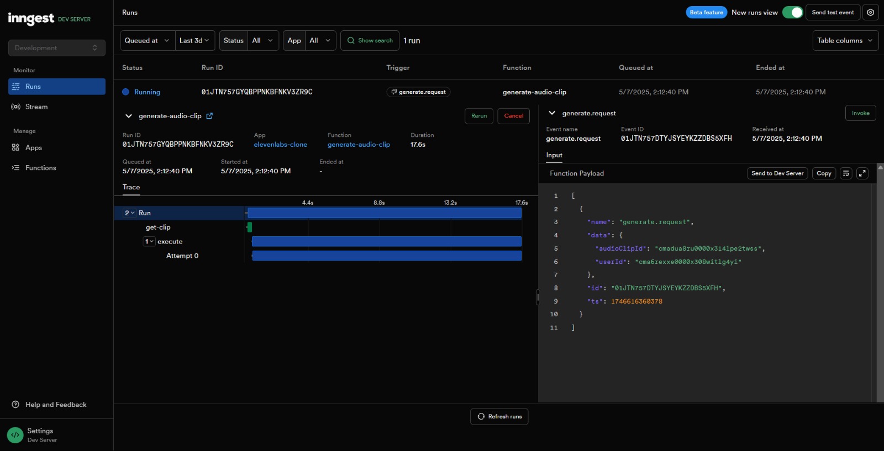Open generate-audio-clip external link icon
The width and height of the screenshot is (884, 451).
(x=209, y=116)
